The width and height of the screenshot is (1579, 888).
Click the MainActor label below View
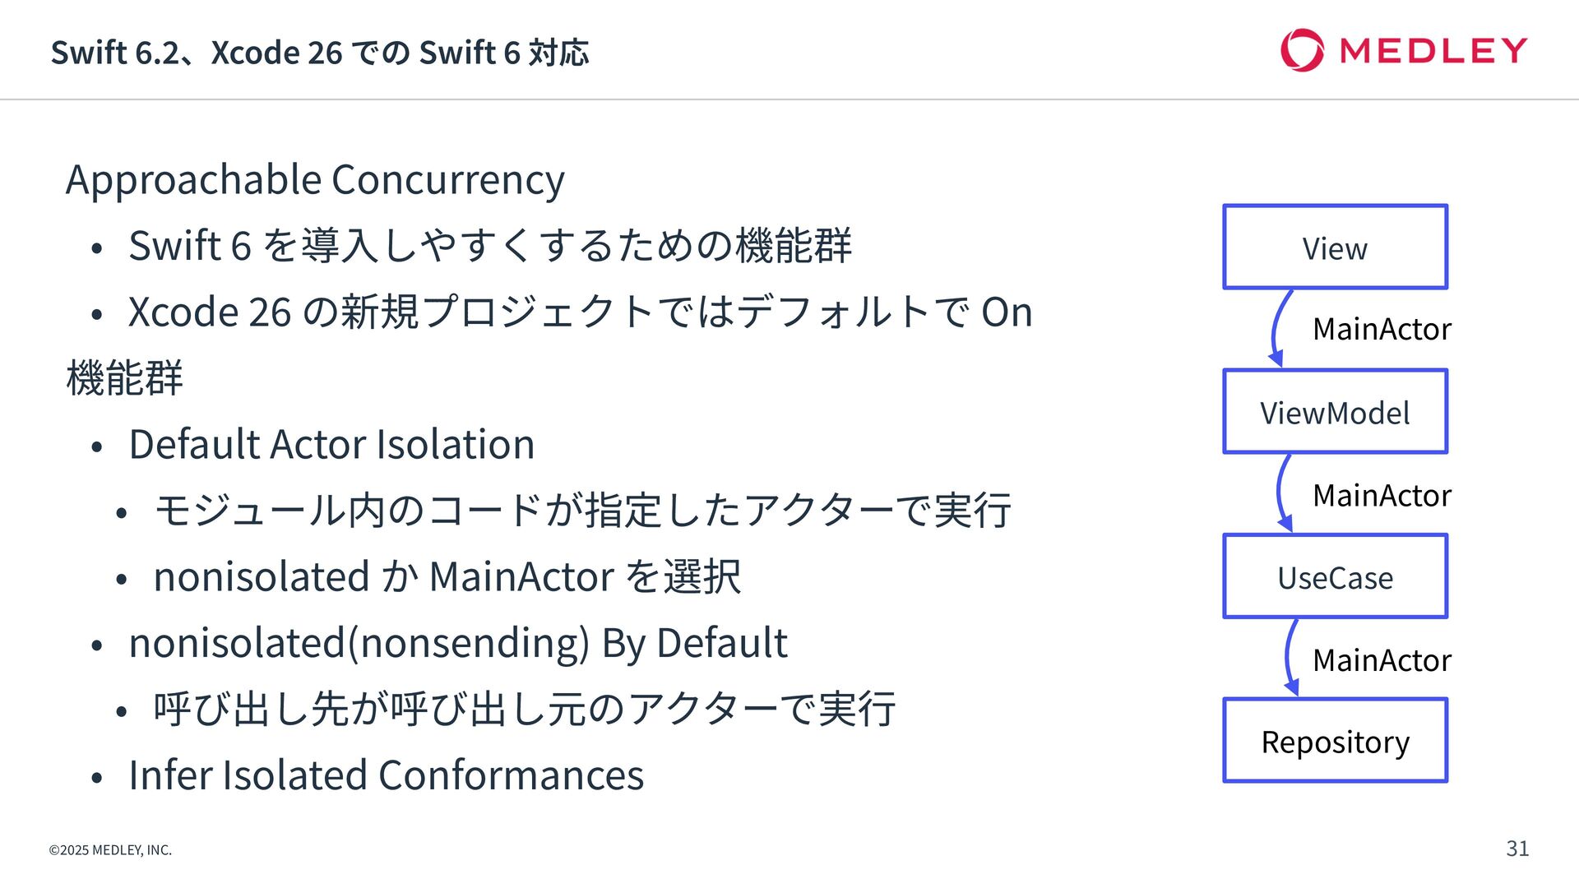[x=1382, y=329]
